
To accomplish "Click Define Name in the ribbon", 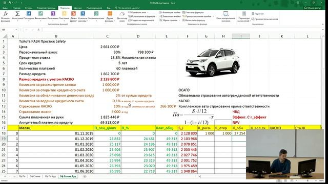I will (x=138, y=12).
